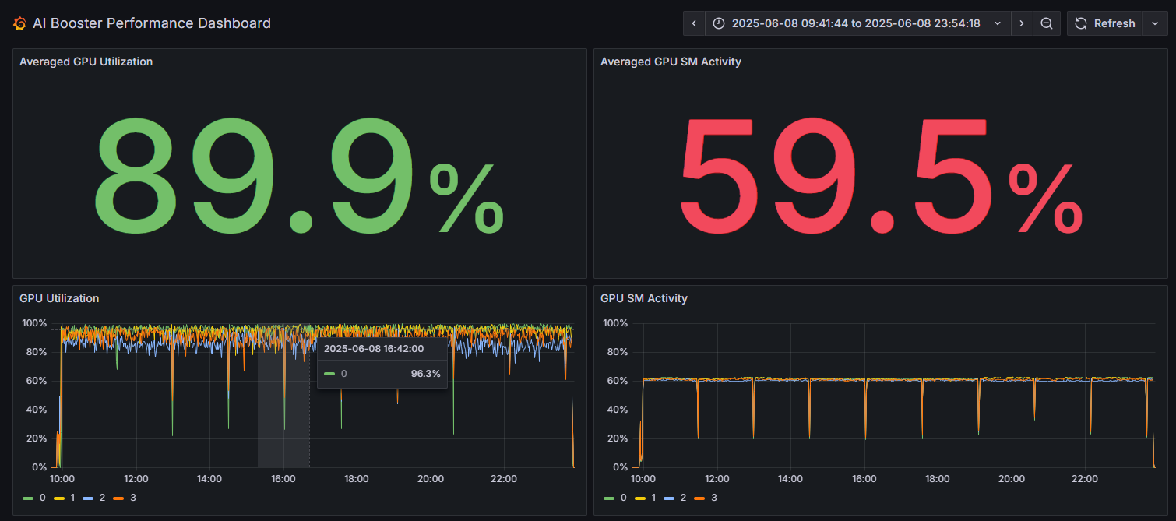This screenshot has height=521, width=1176.
Task: Toggle series 2 label in GPU Utilization legend
Action: coord(102,498)
